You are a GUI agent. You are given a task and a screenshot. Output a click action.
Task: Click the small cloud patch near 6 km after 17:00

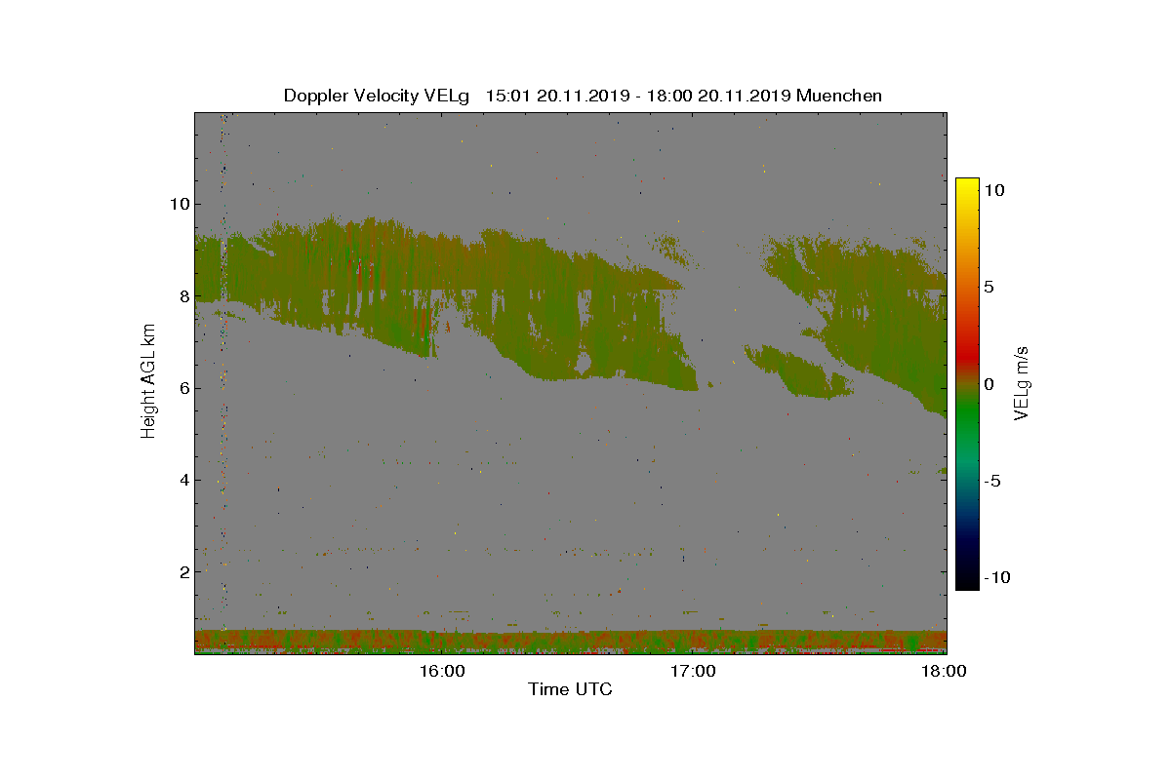coord(798,372)
